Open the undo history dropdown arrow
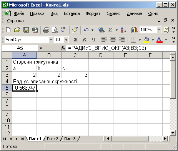 point(92,30)
